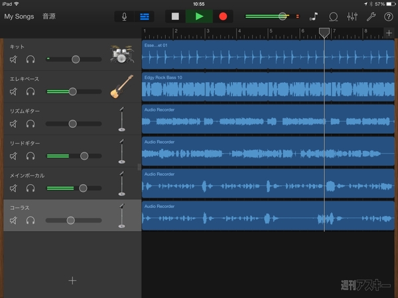Select the electric bass guitar instrument icon

(x=121, y=86)
